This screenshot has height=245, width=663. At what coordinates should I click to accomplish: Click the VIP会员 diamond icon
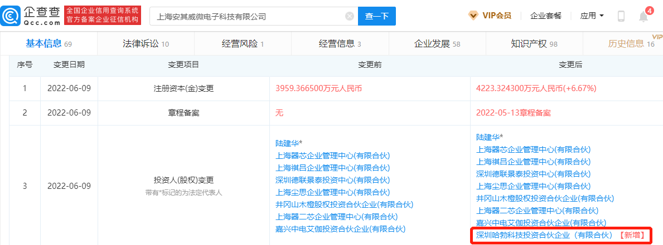coord(473,16)
